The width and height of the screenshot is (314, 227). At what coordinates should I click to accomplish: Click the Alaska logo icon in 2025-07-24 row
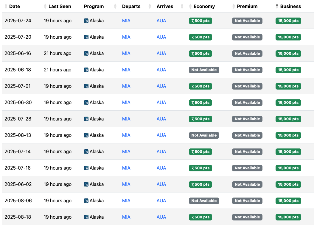(x=86, y=21)
